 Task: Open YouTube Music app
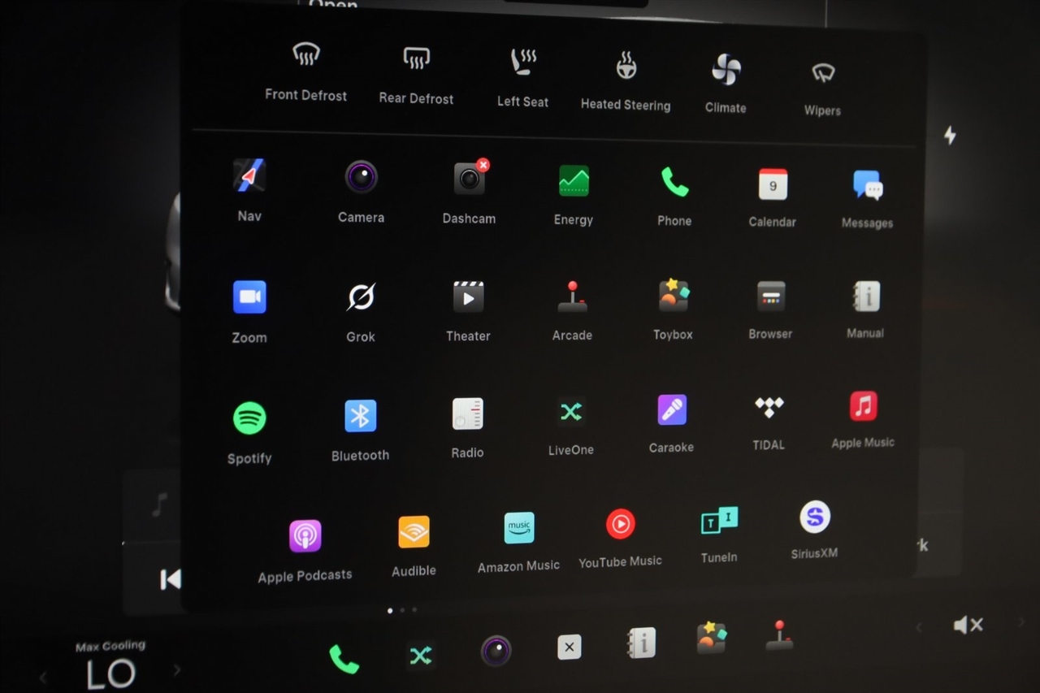[x=620, y=525]
